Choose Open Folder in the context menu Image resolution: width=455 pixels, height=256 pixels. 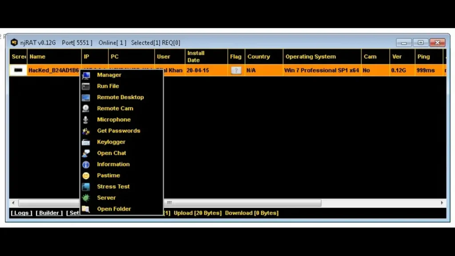(114, 209)
